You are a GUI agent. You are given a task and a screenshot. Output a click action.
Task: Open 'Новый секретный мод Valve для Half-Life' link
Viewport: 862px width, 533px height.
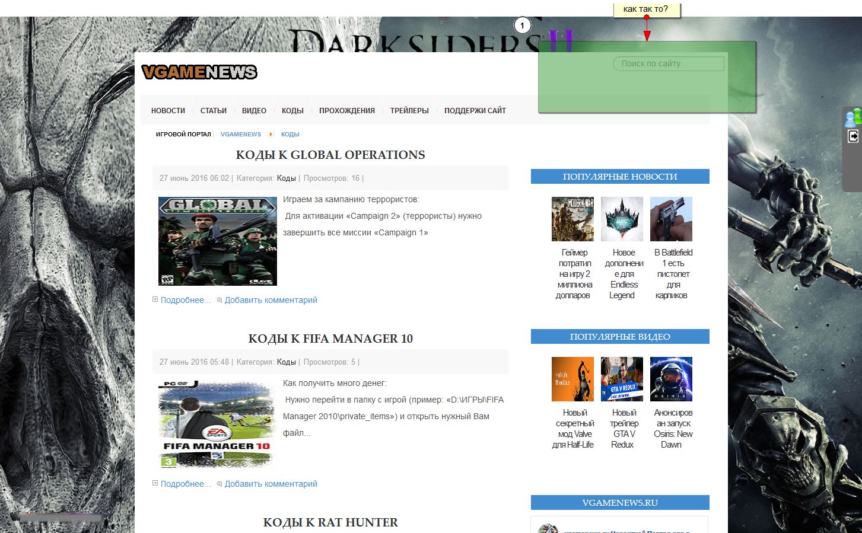(574, 429)
